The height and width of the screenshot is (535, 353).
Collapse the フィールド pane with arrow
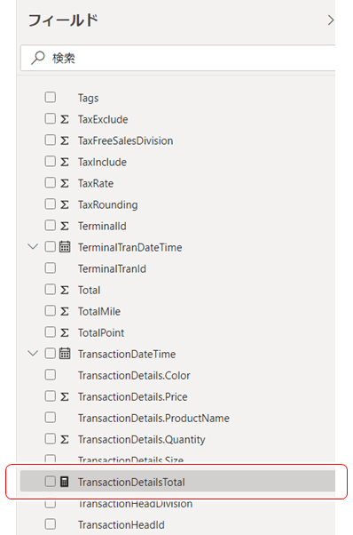[330, 20]
